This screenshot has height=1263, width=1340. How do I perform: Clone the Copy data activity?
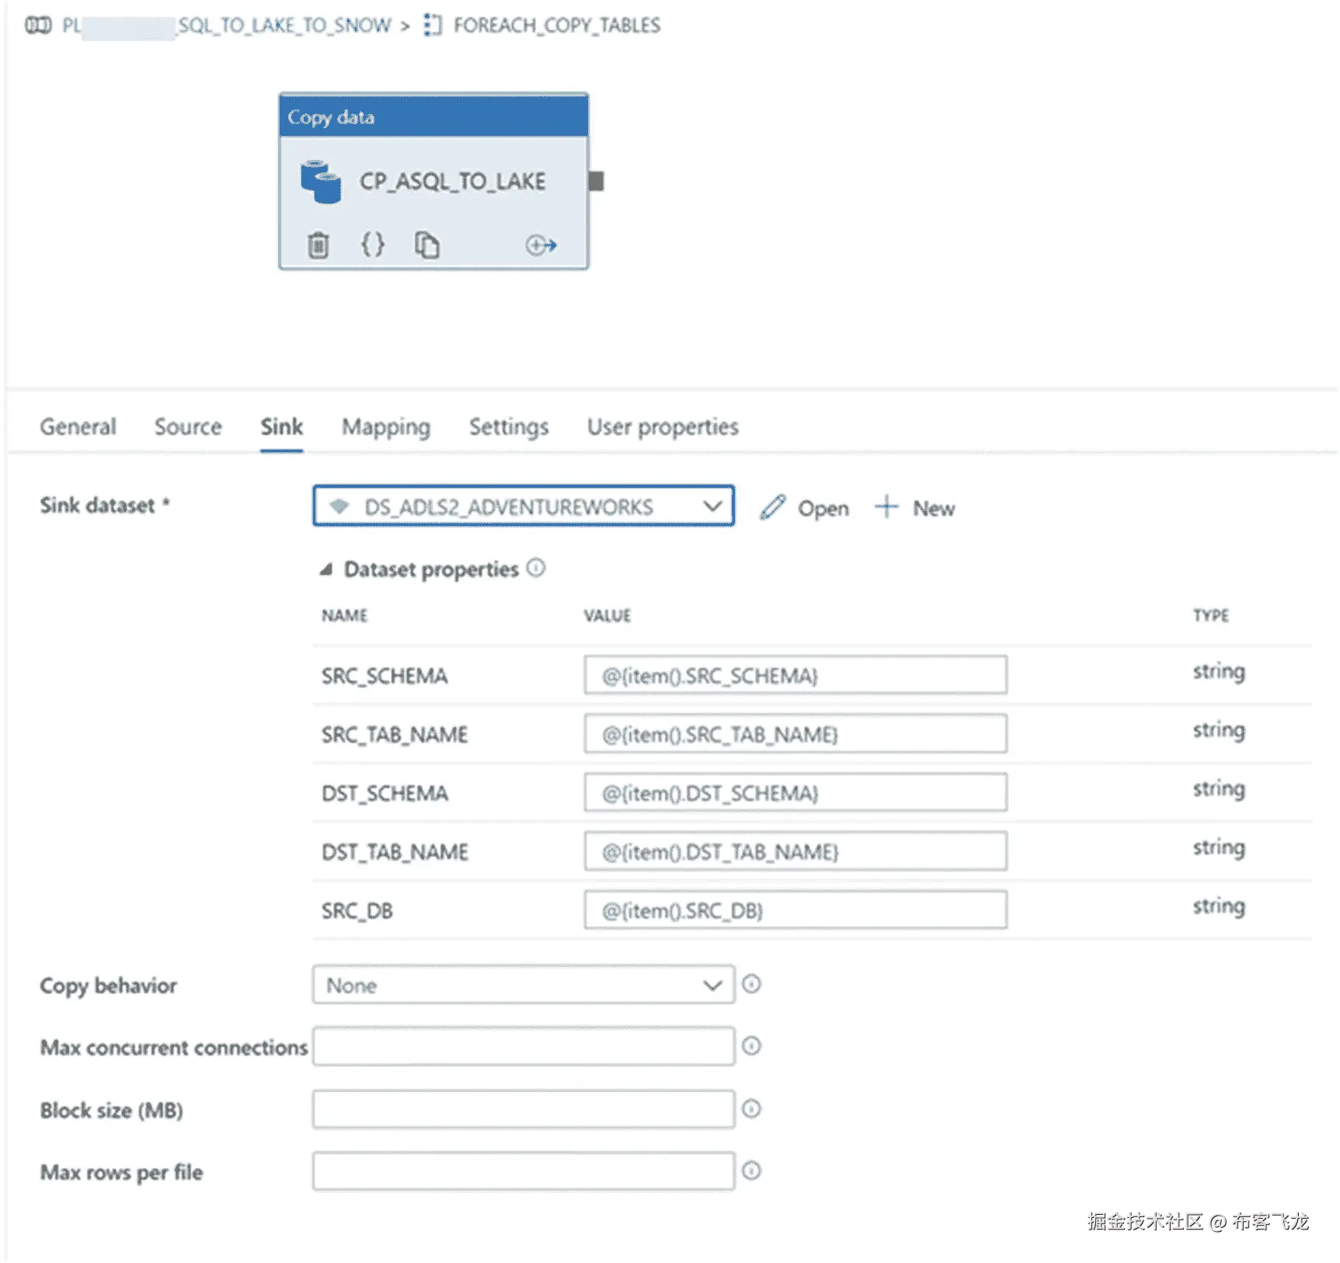coord(426,245)
